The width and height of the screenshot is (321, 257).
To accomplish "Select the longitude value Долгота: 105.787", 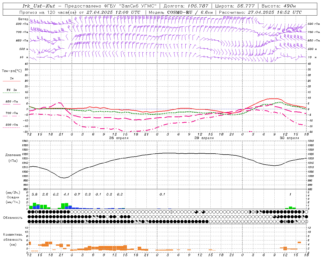I will pyautogui.click(x=186, y=6).
